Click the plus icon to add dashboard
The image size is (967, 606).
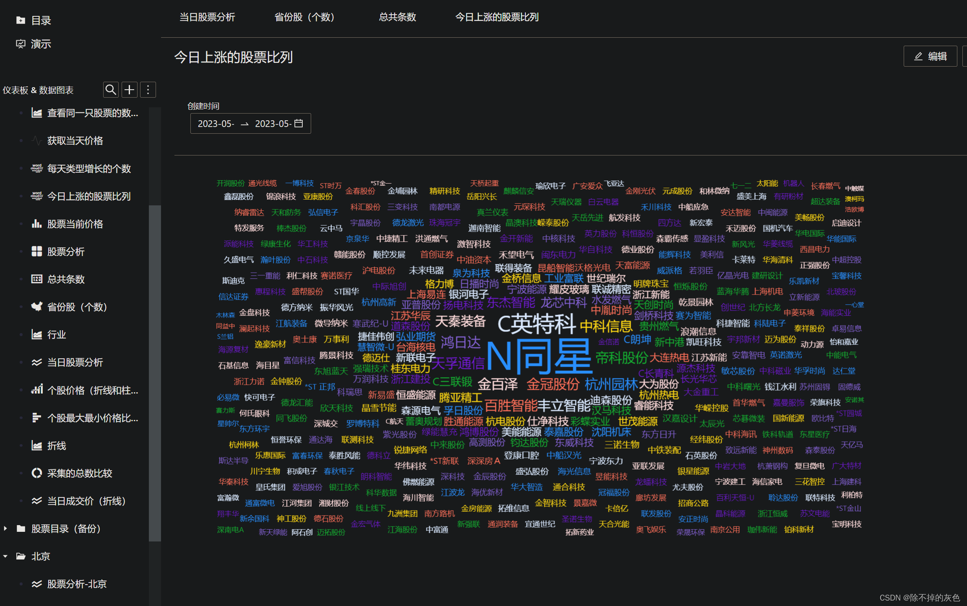point(130,90)
